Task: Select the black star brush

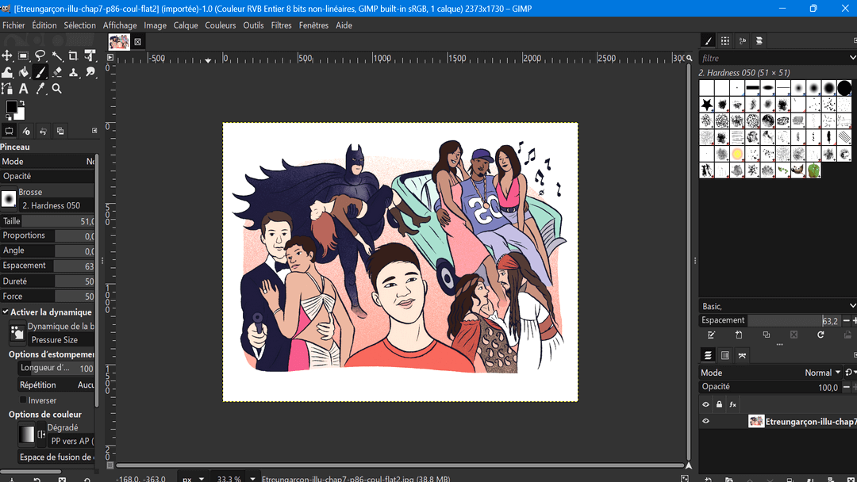Action: (x=707, y=104)
